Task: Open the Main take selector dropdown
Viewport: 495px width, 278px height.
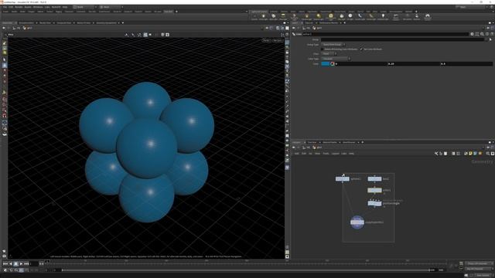Action: pyautogui.click(x=111, y=7)
